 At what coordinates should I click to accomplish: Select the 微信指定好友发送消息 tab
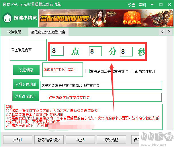(48, 32)
